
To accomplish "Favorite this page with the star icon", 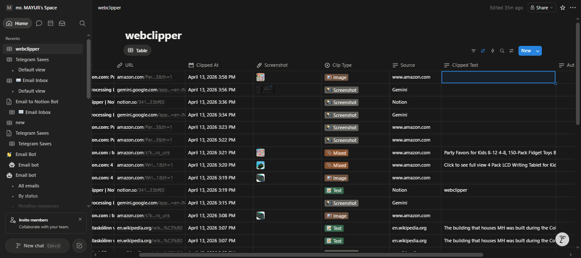I will pyautogui.click(x=563, y=8).
